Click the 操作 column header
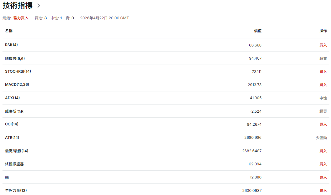The image size is (331, 195). pyautogui.click(x=323, y=31)
